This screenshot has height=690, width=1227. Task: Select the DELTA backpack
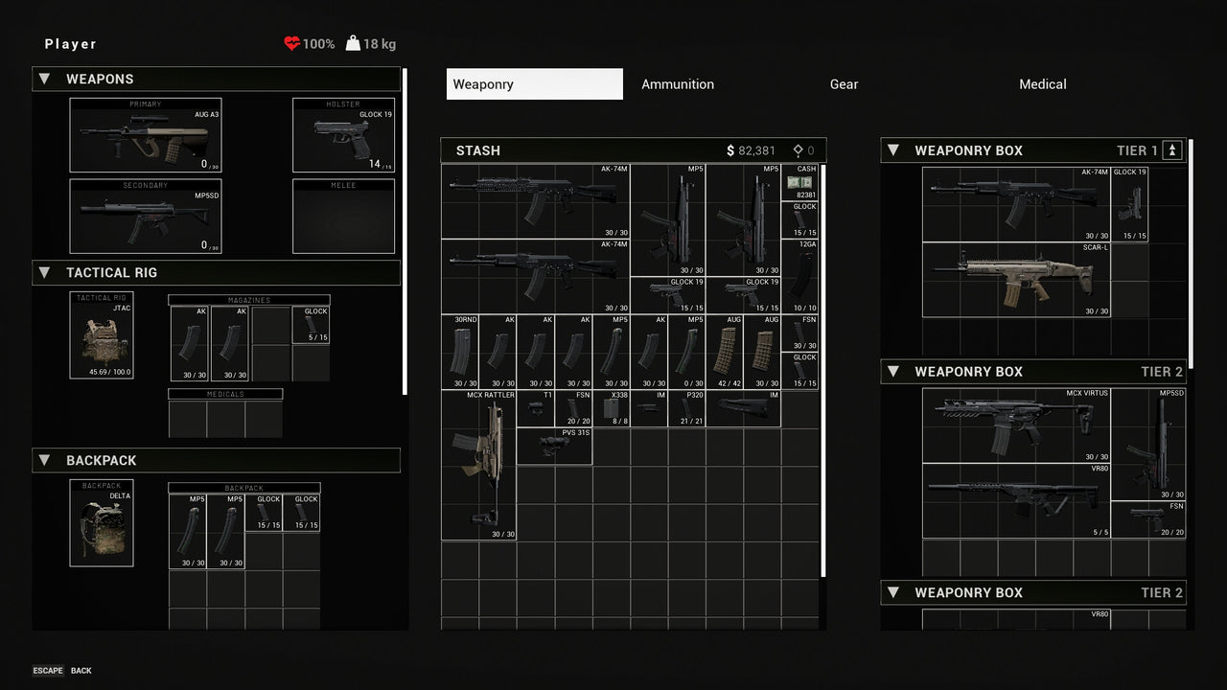click(x=101, y=520)
